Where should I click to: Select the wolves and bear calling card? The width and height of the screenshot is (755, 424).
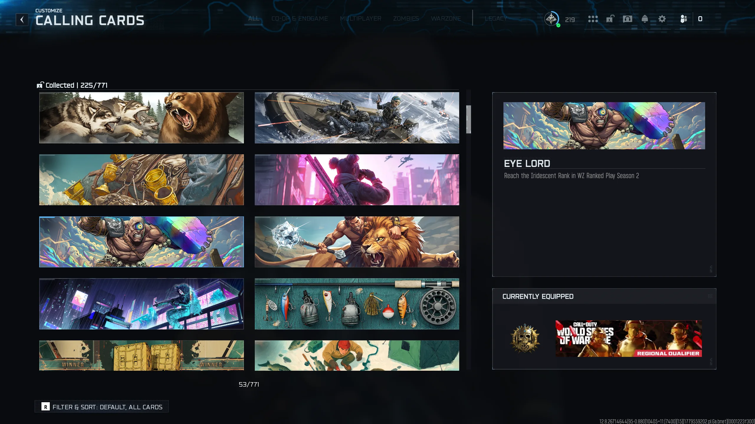click(142, 118)
